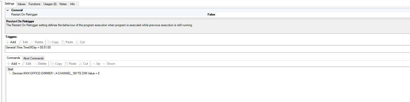Screen dimensions: 410x102
Task: Click Paste icon in Triggers toolbar
Action: pyautogui.click(x=63, y=42)
